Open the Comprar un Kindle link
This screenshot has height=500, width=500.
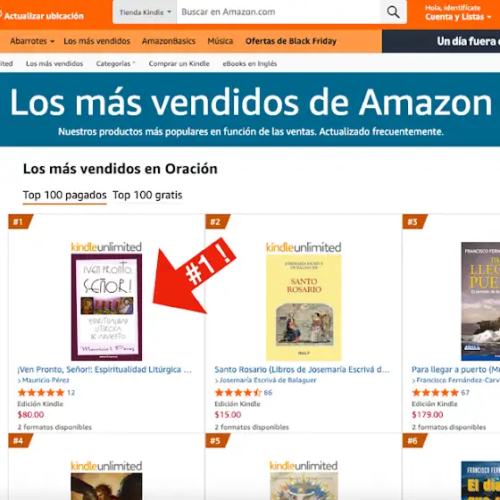179,63
